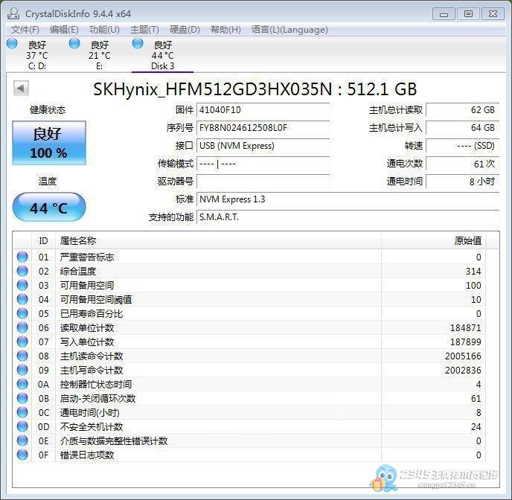
Task: Open the 帮助(H) menu
Action: click(225, 30)
